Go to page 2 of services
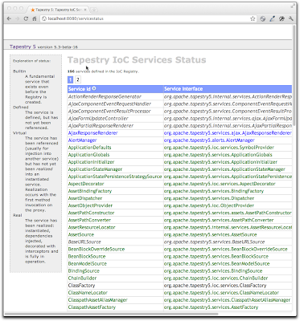Viewport: 300px width, 321px height. tap(78, 79)
